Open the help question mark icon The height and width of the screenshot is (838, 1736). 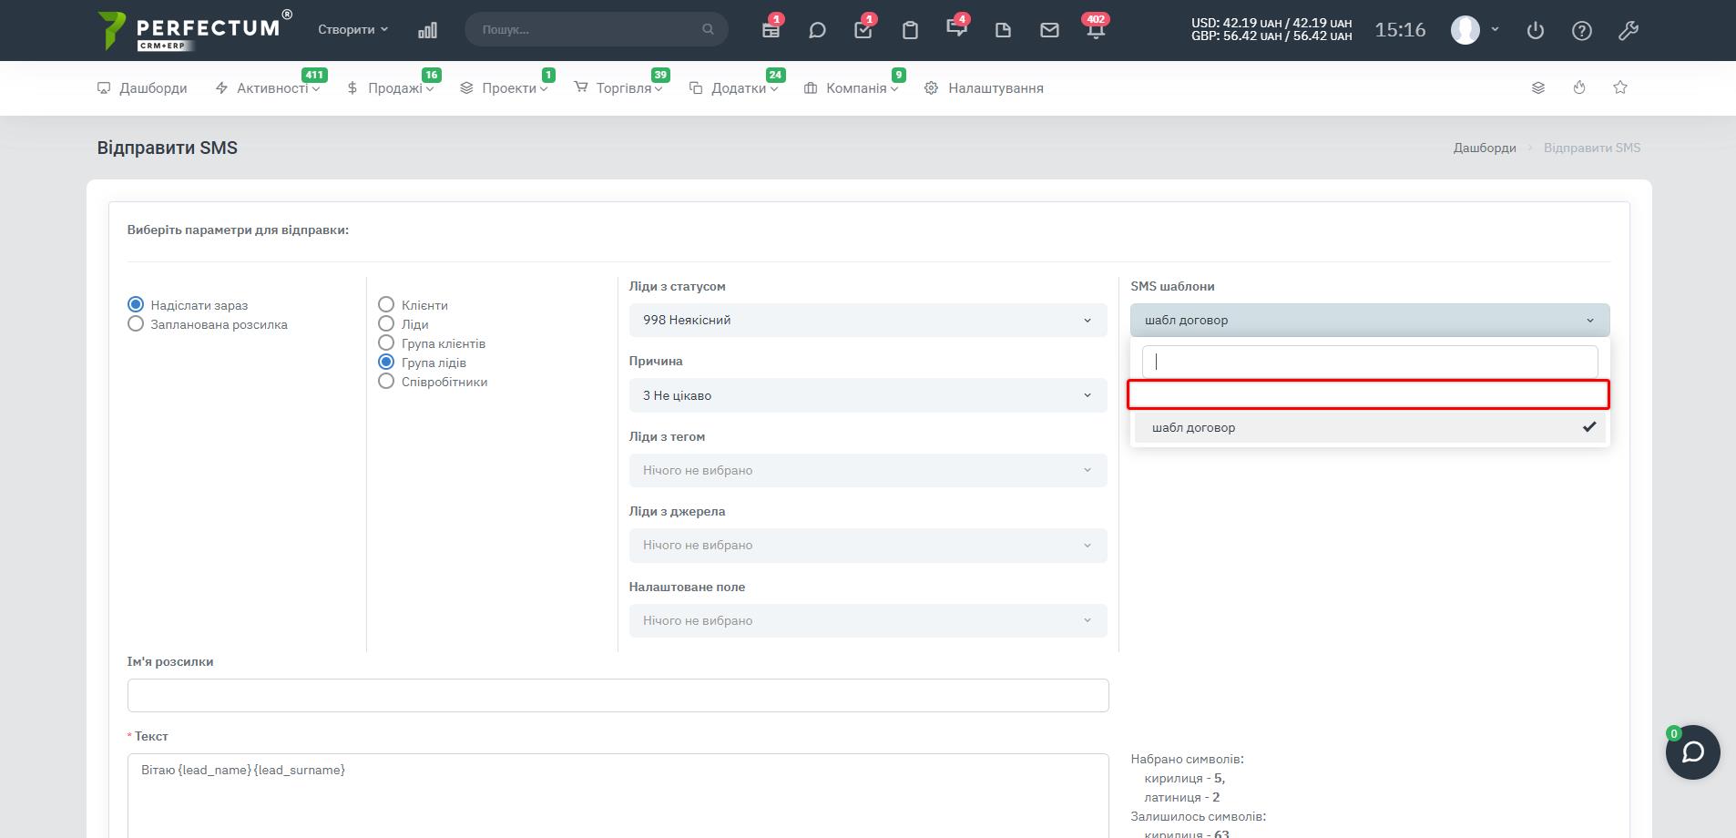click(x=1582, y=30)
